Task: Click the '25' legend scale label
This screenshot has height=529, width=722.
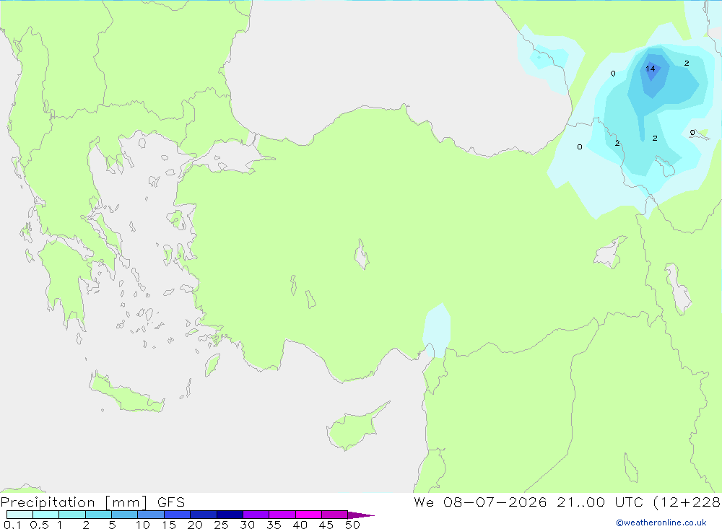Action: point(222,525)
